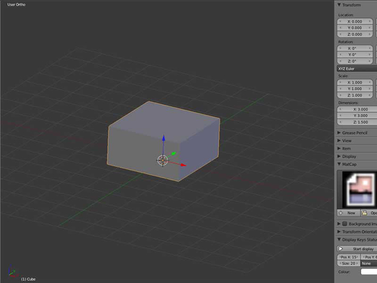
Task: Enable the Background Images checkbox
Action: 345,224
